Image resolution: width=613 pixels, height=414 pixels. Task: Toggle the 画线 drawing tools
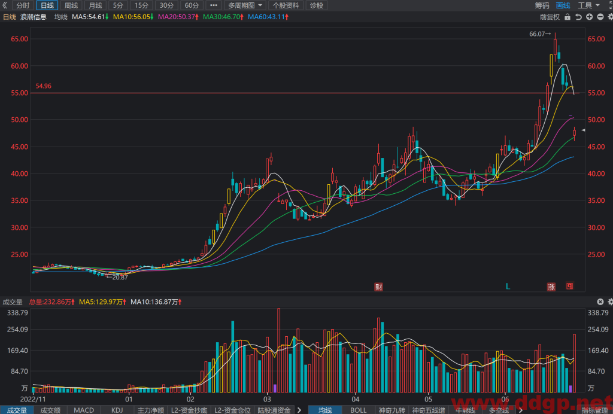click(563, 5)
